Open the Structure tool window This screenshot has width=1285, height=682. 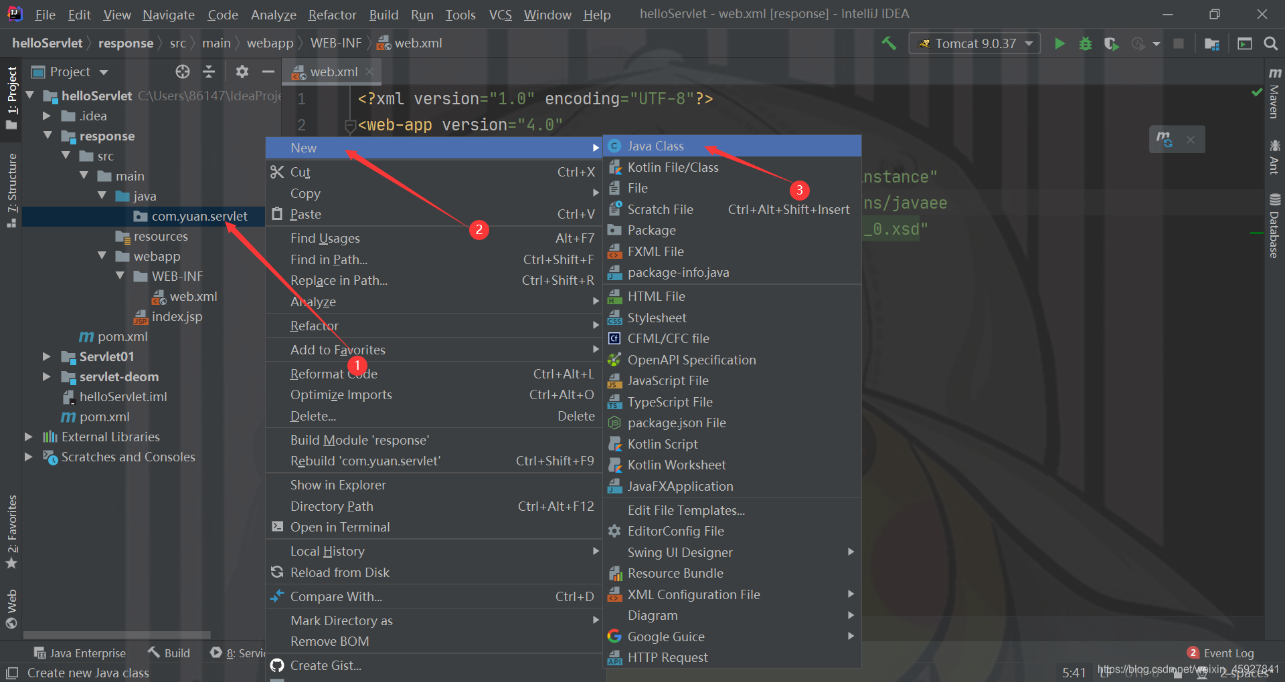[11, 191]
